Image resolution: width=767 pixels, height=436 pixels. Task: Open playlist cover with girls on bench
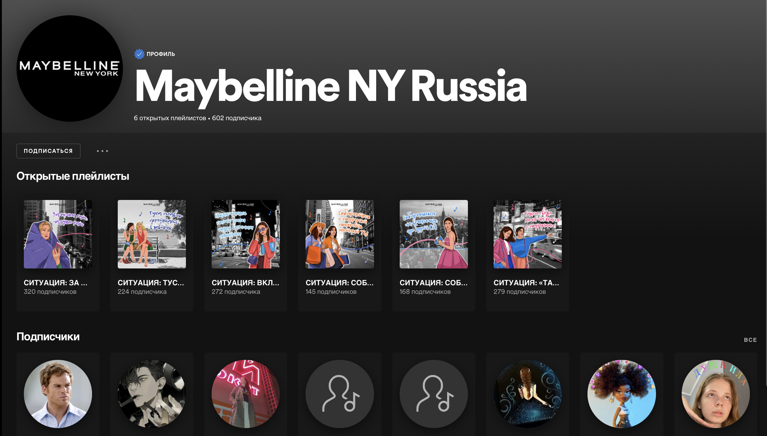tap(152, 234)
